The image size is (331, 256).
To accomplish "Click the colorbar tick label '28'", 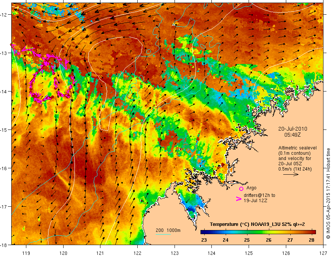I will point(311,240).
